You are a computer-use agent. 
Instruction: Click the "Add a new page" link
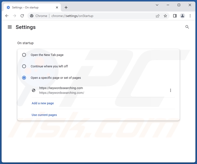[43, 103]
